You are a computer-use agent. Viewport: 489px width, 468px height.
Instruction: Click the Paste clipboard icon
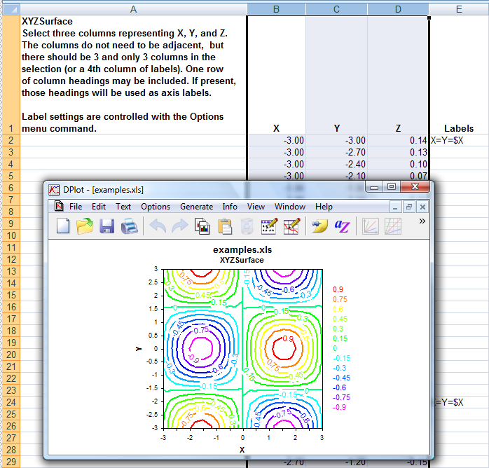pos(225,226)
